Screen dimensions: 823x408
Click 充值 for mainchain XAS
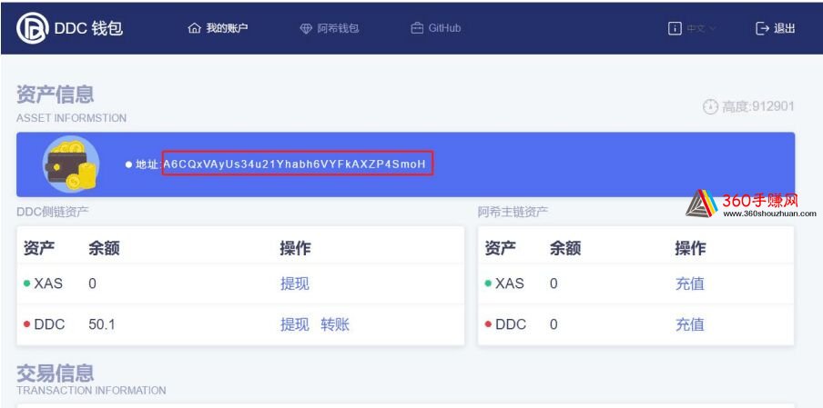pyautogui.click(x=690, y=284)
